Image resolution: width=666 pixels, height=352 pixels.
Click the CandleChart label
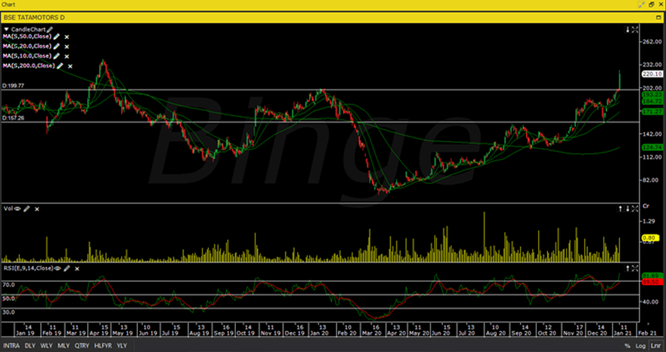point(28,29)
